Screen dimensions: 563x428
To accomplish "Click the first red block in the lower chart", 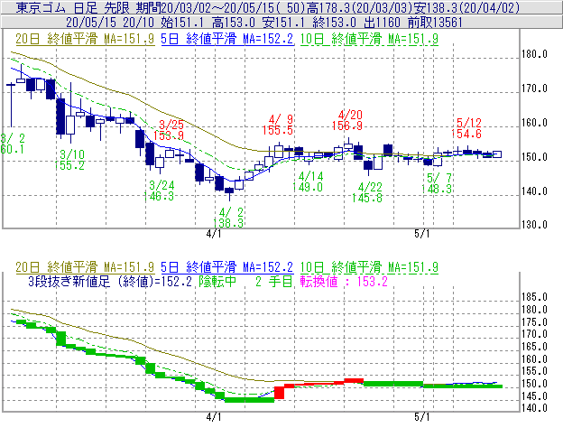I will point(279,393).
